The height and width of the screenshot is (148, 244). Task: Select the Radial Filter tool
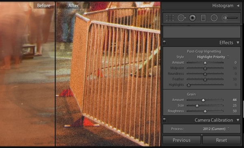click(214, 18)
